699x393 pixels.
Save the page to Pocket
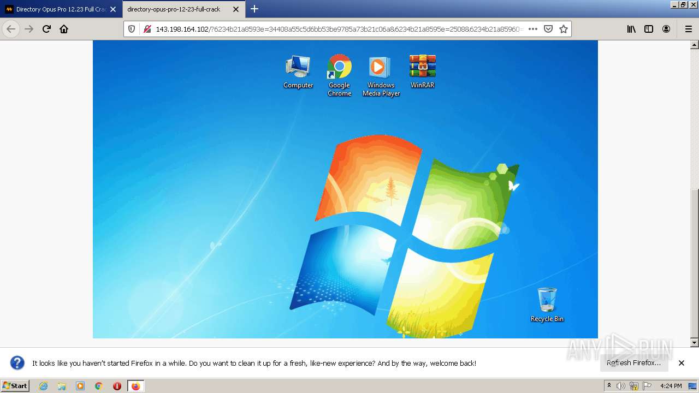[548, 29]
